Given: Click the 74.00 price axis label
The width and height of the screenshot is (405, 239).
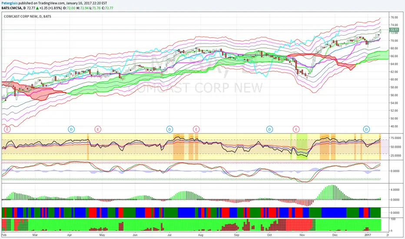Looking at the screenshot, I should click(x=394, y=25).
